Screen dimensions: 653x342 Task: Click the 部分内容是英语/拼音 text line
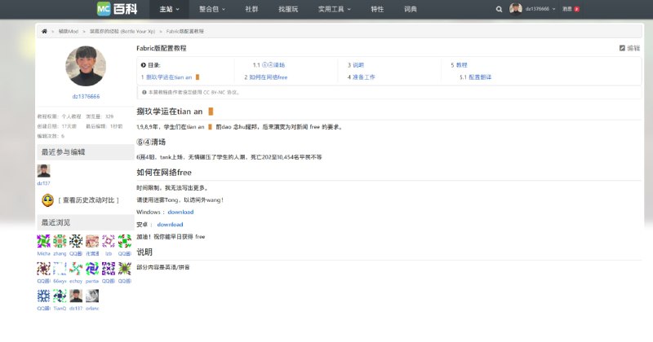tap(163, 267)
